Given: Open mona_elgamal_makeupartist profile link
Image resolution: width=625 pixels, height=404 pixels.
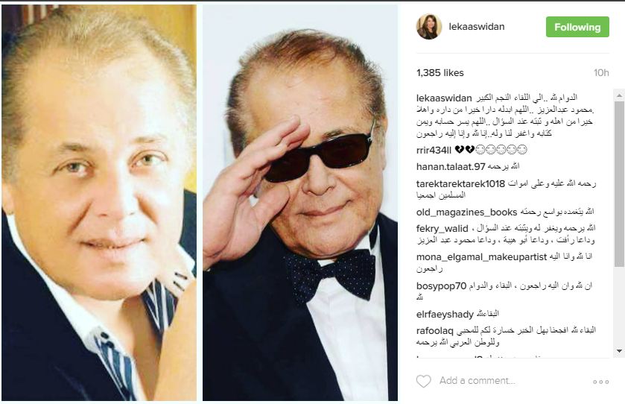Looking at the screenshot, I should click(x=481, y=257).
